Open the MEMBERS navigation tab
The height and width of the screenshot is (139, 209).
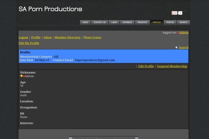[127, 22]
